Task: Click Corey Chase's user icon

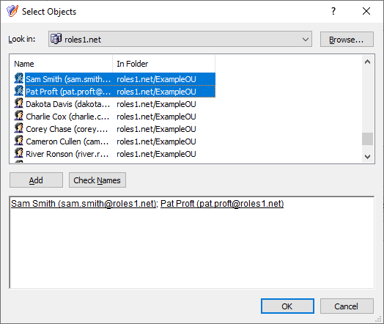Action: click(19, 128)
